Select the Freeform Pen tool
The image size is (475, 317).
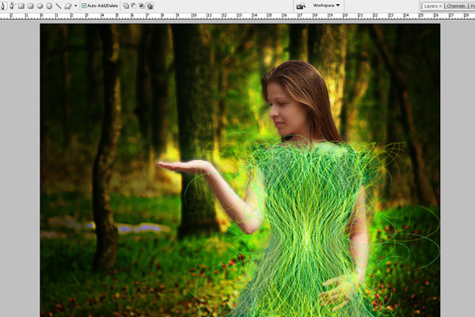tap(12, 6)
